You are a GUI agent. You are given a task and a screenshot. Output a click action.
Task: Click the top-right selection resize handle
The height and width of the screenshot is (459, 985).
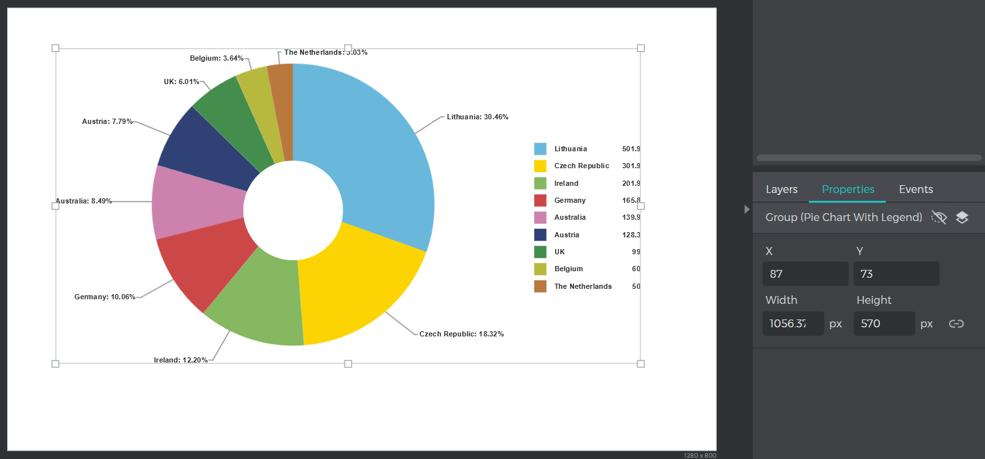coord(641,48)
